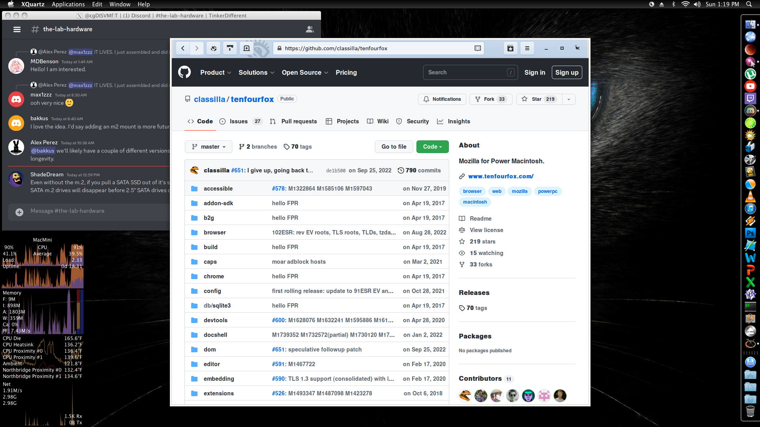Open Discord hamburger menu icon
This screenshot has height=427, width=760.
pyautogui.click(x=17, y=29)
